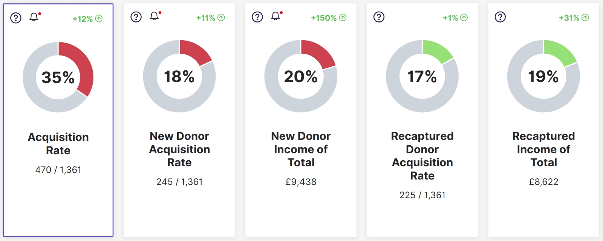
Task: Open alert bell on Acquisition Rate card
Action: 34,17
